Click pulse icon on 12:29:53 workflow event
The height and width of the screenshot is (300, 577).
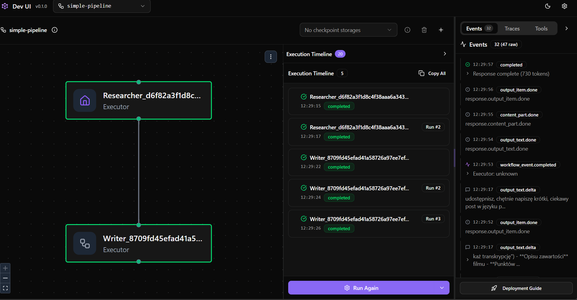468,164
